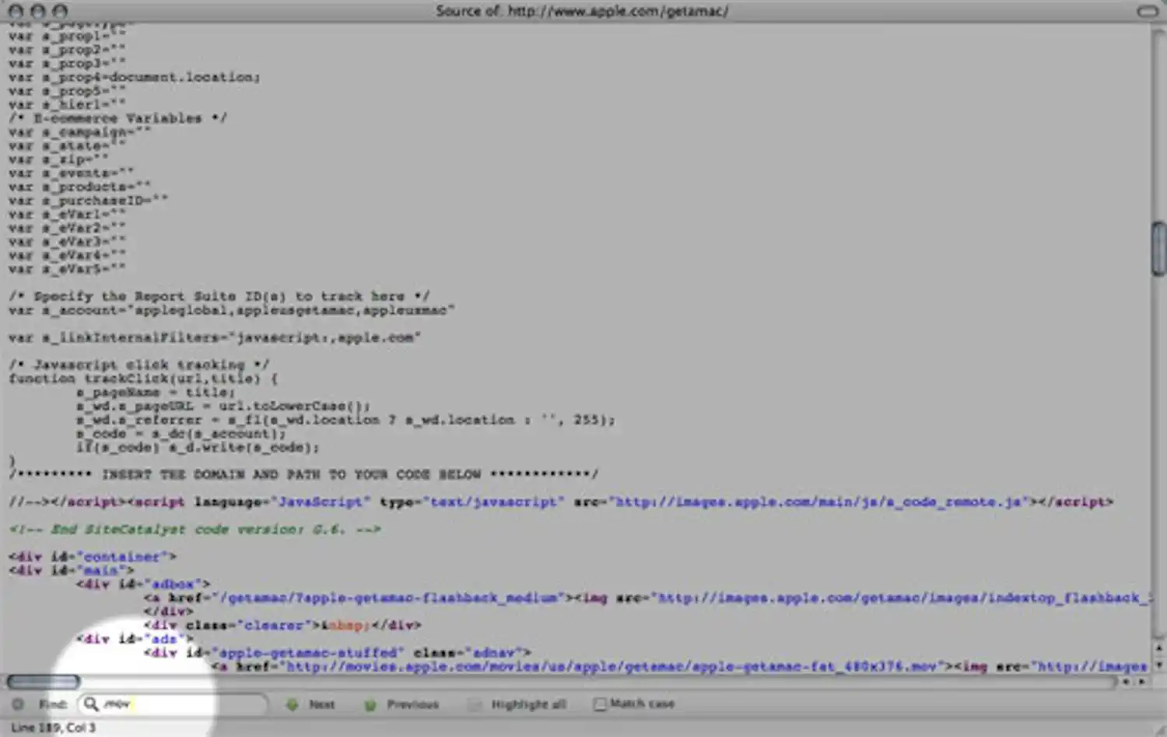Screen dimensions: 1167x737
Task: Click the green down-arrow icon beside Next
Action: [292, 704]
